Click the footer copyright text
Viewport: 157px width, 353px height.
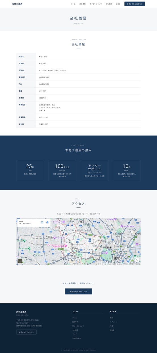pyautogui.click(x=78, y=350)
